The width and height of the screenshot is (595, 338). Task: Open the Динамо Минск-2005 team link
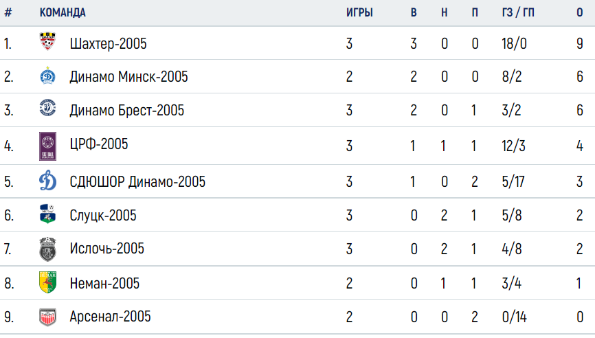[128, 77]
